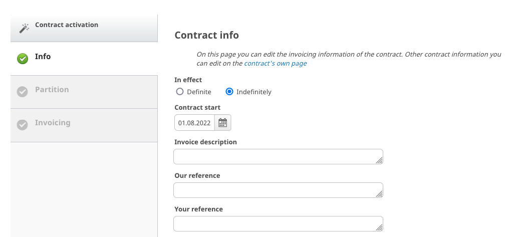This screenshot has height=237, width=514.
Task: Click the Invoice description resize handle
Action: tap(379, 160)
